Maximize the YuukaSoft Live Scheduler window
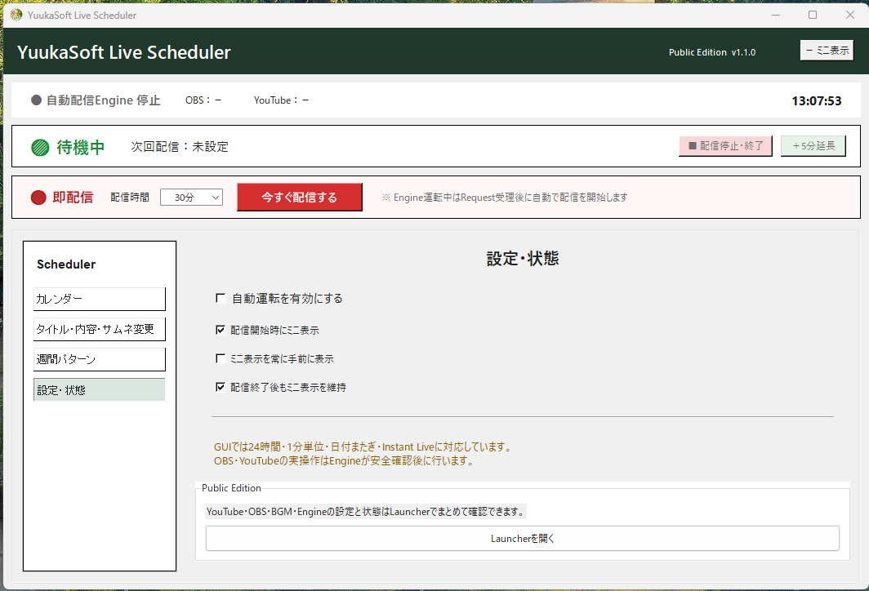Image resolution: width=869 pixels, height=591 pixels. pyautogui.click(x=813, y=15)
